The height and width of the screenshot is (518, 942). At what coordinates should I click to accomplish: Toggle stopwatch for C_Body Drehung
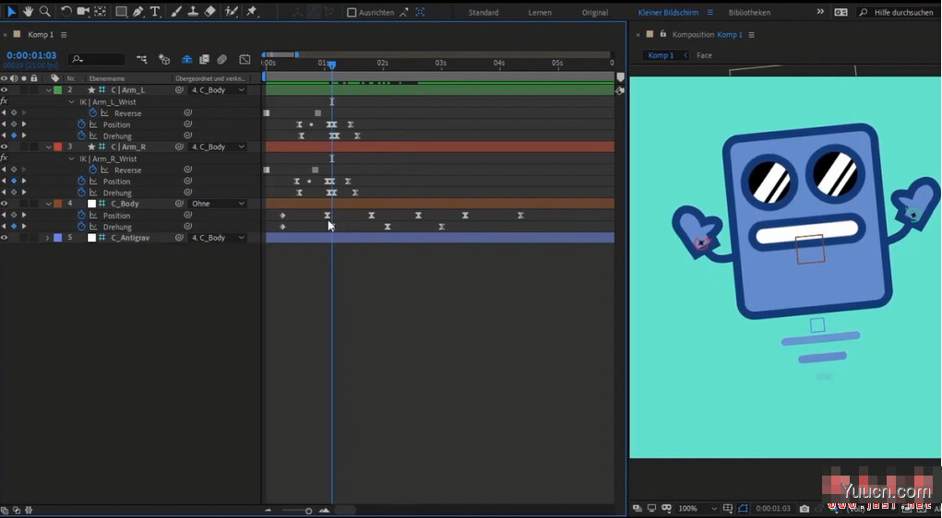tap(82, 227)
